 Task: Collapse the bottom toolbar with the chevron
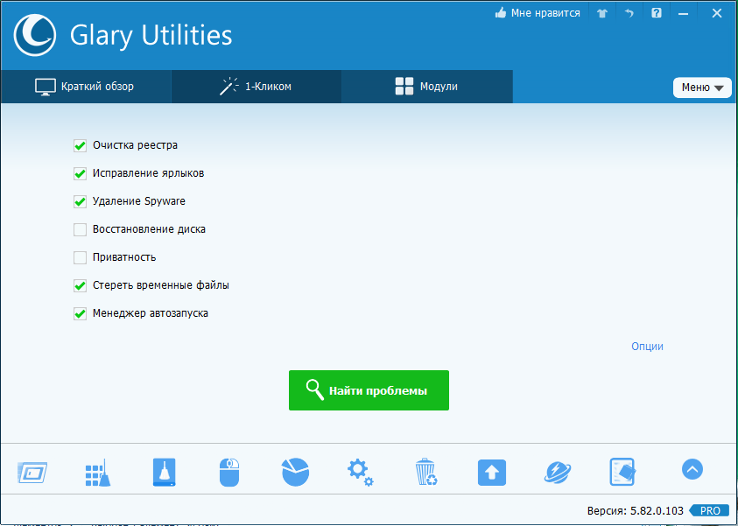(692, 469)
